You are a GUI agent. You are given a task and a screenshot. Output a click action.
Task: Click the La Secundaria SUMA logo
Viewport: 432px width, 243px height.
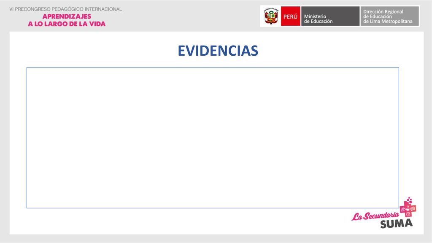(x=384, y=213)
